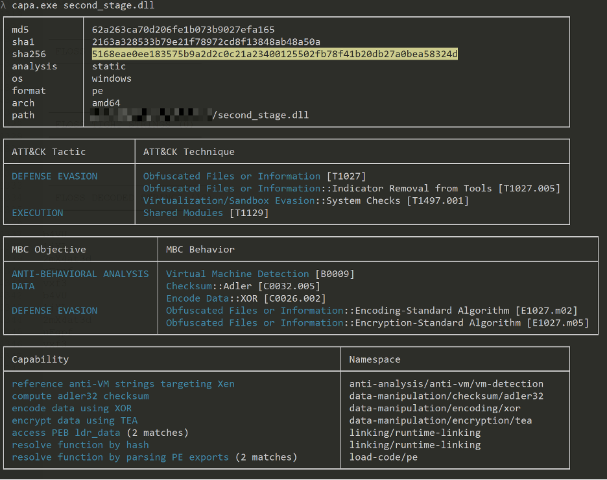Click the highlighted sha256 hash value
The width and height of the screenshot is (607, 480).
(275, 54)
